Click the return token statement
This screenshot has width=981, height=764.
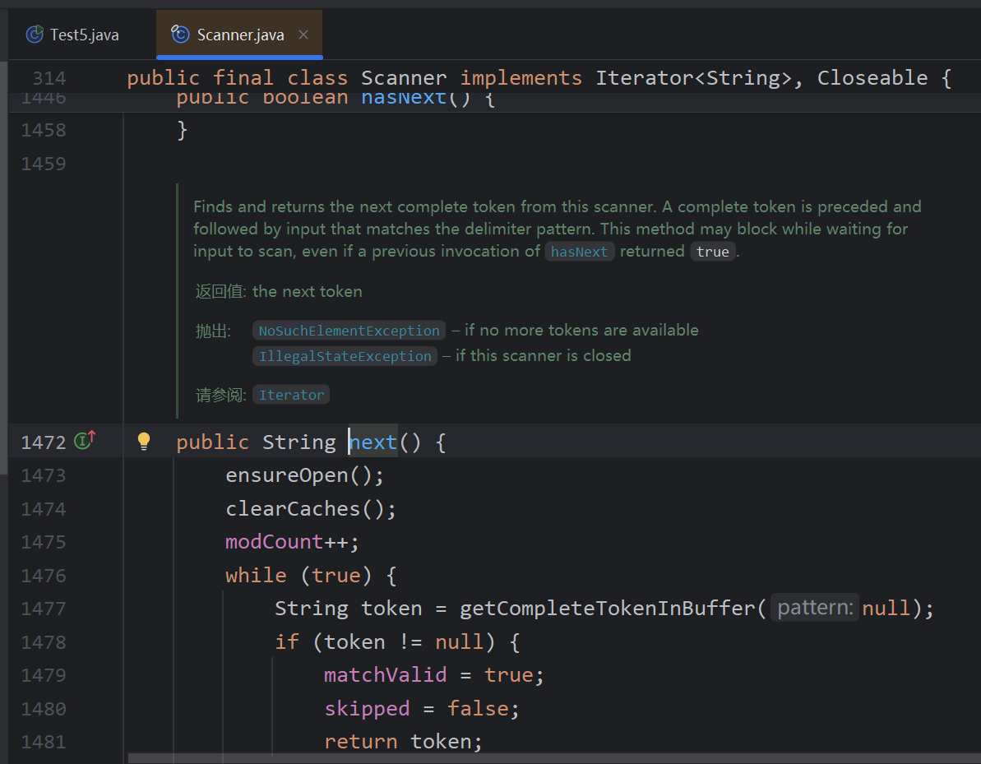pos(404,742)
